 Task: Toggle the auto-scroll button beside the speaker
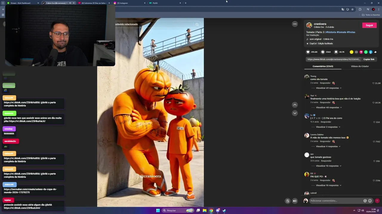[288, 201]
